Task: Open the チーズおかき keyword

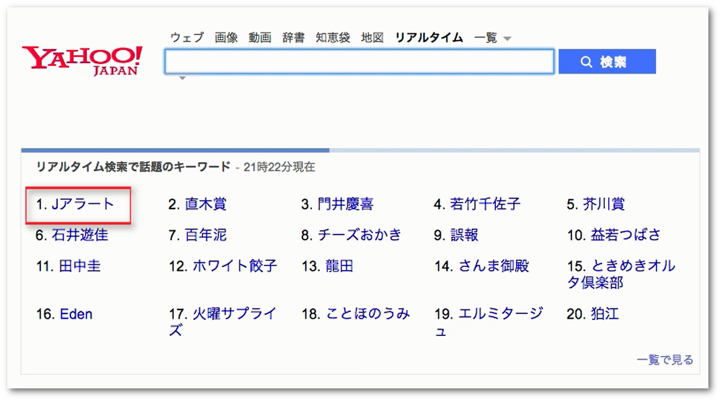Action: coord(360,235)
